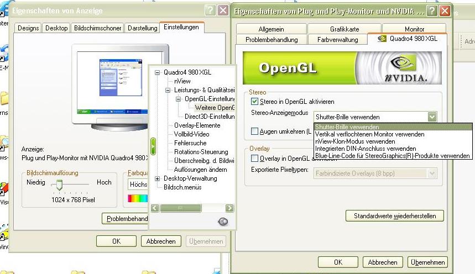Click the right scroll arrow in the tree panel
This screenshot has width=475, height=274.
(229, 208)
